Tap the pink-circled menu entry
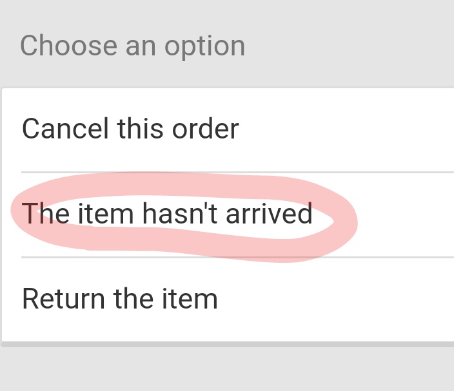 pyautogui.click(x=167, y=214)
